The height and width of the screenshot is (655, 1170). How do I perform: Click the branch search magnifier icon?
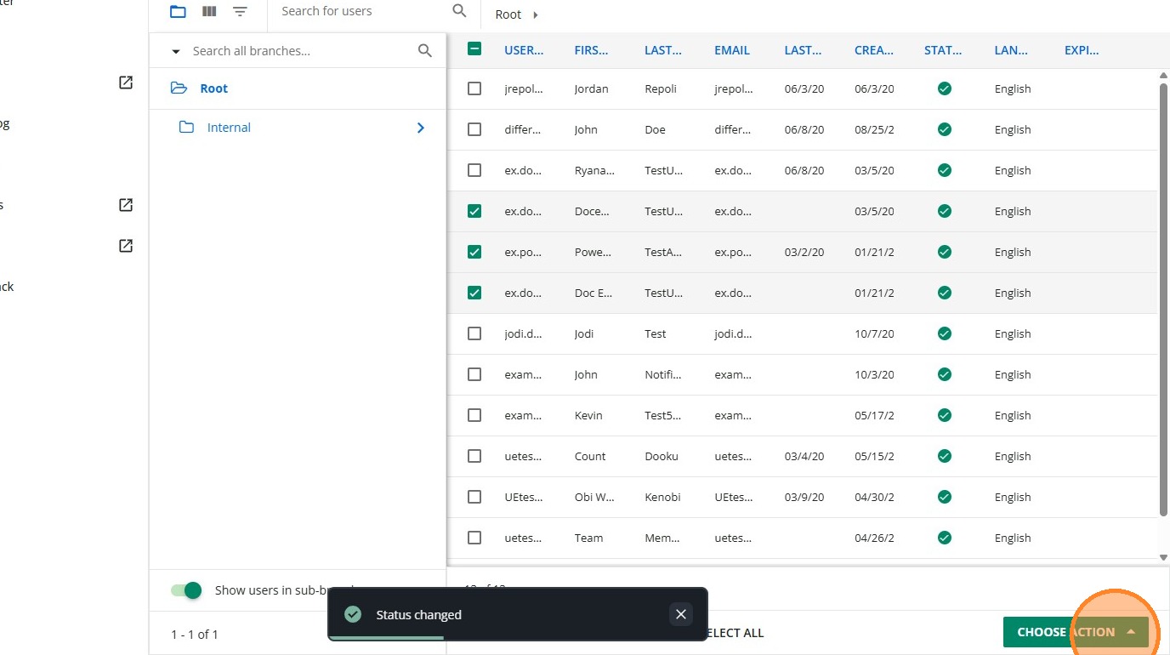(x=425, y=51)
